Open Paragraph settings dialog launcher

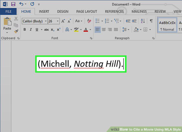tap(153, 38)
